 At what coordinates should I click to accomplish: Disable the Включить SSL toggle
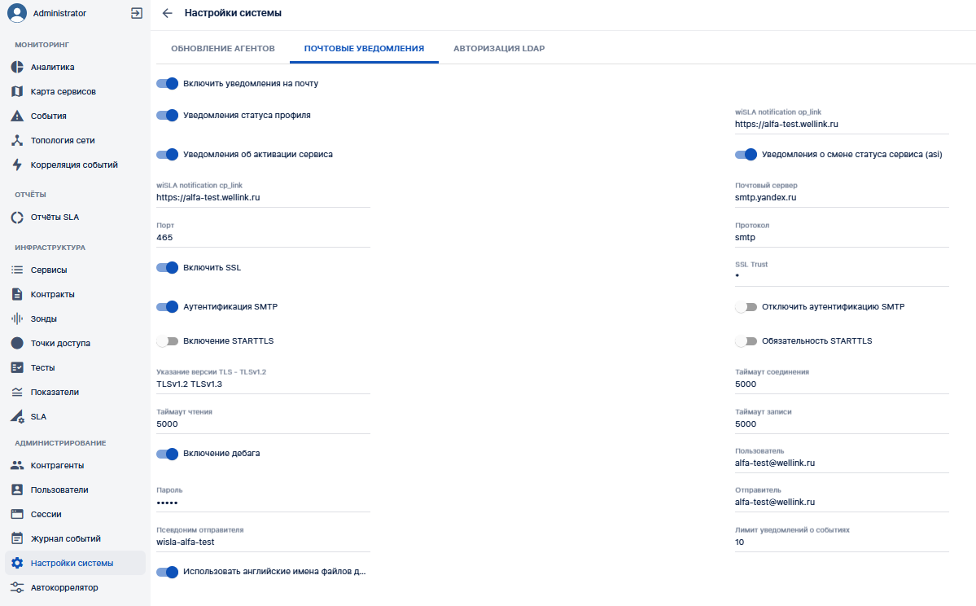coord(168,268)
